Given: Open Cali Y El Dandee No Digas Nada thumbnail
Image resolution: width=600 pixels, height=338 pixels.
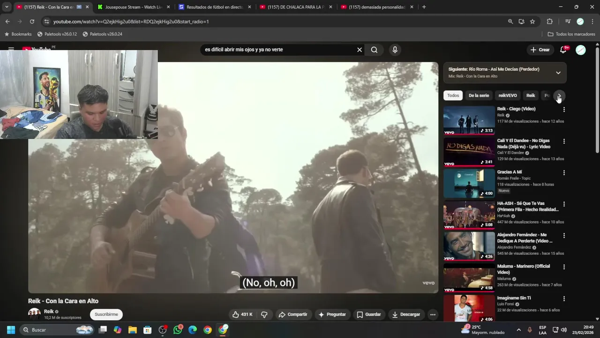Looking at the screenshot, I should pyautogui.click(x=469, y=152).
